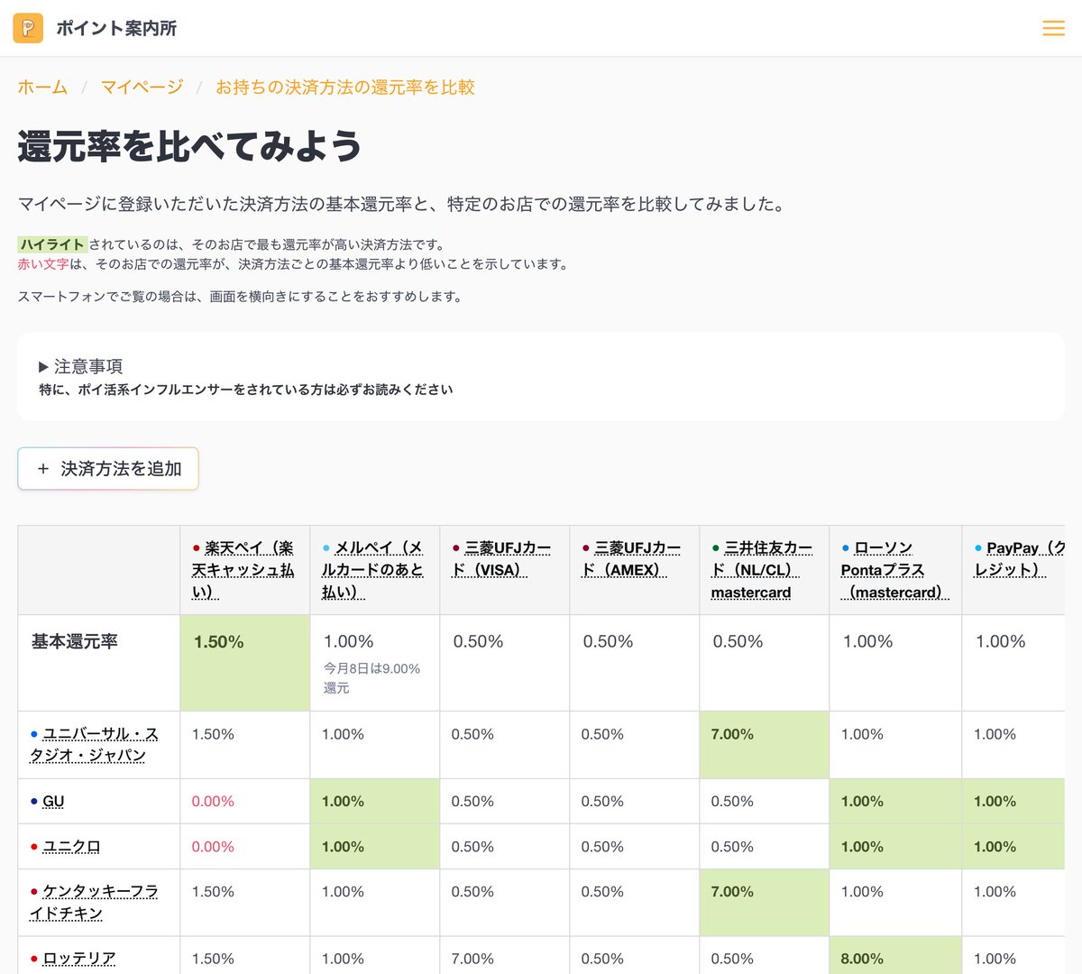
Task: Open 三菱UFJカード（VISA） column header
Action: (501, 559)
